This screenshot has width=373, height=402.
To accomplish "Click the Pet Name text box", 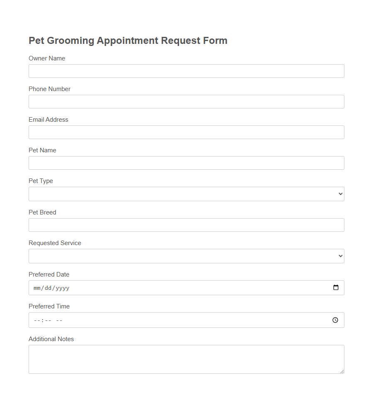I will tap(186, 163).
